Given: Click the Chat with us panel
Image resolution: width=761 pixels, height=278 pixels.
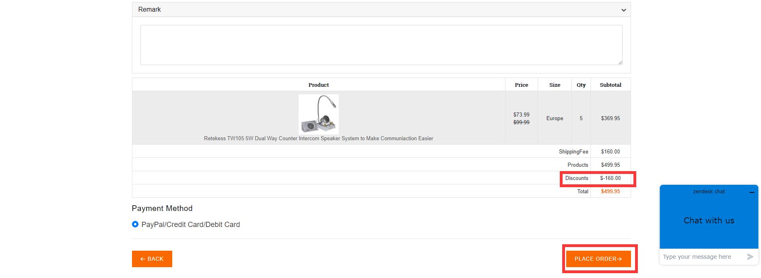Looking at the screenshot, I should click(x=709, y=221).
